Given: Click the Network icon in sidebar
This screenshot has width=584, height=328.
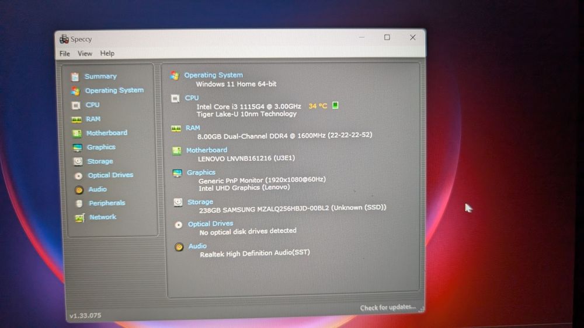Looking at the screenshot, I should (79, 218).
